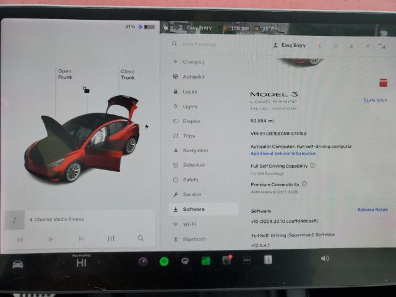Open the camera app with red badge
396x297 pixels.
(x=227, y=260)
